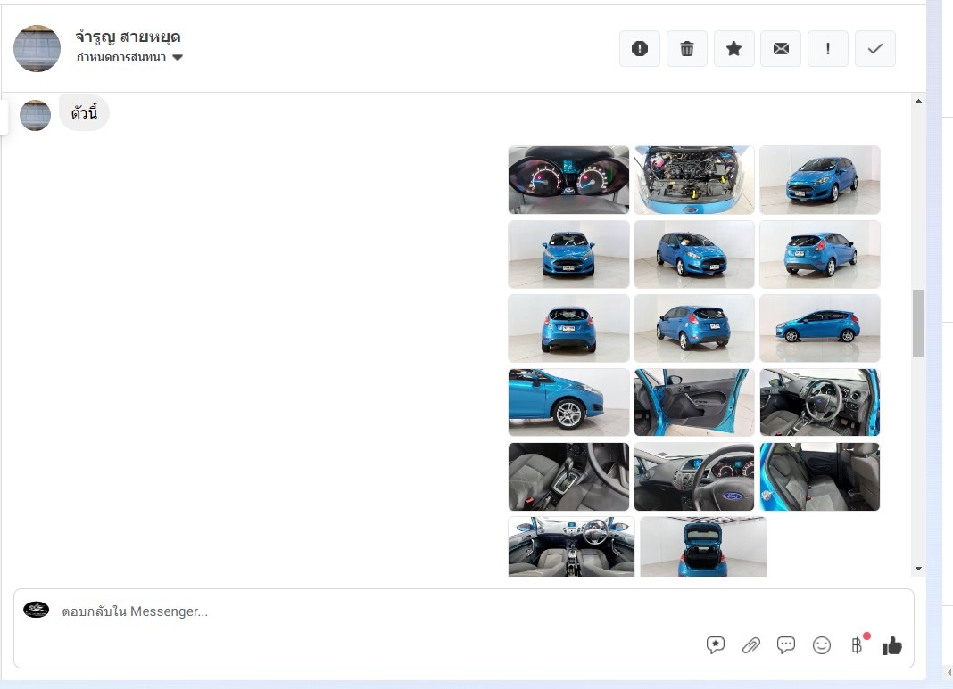Open the rear seats photo

click(820, 477)
